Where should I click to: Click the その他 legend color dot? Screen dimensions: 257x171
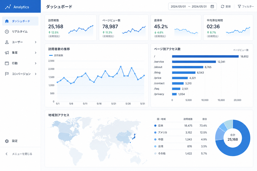(155, 154)
